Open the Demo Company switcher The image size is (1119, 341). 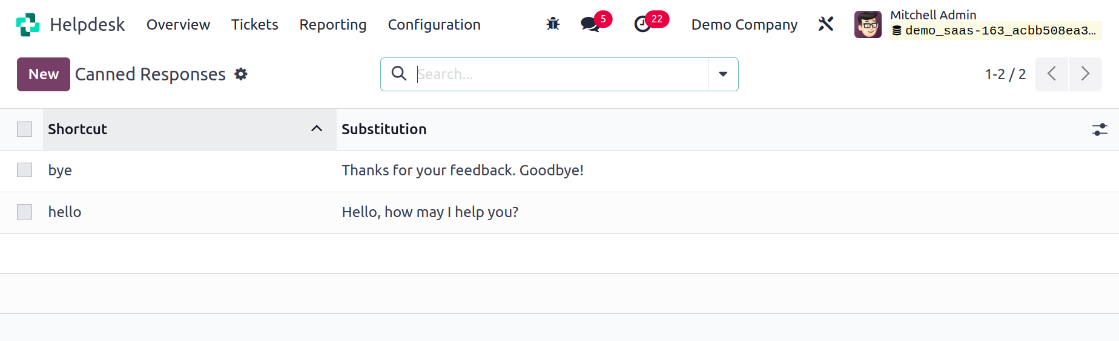(744, 25)
